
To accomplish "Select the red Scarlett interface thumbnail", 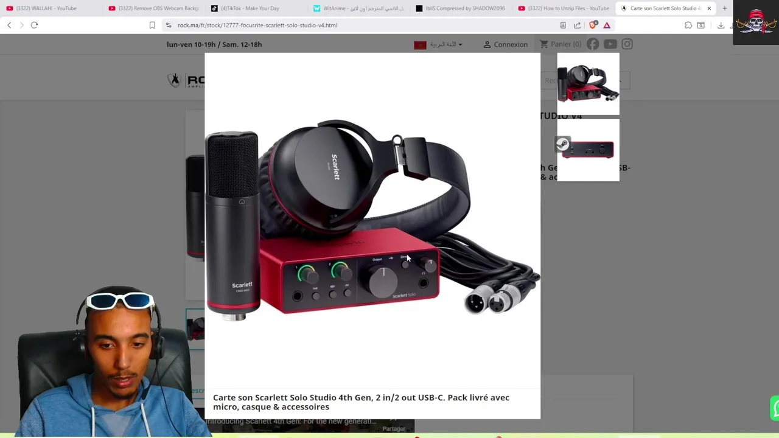I will pos(588,150).
